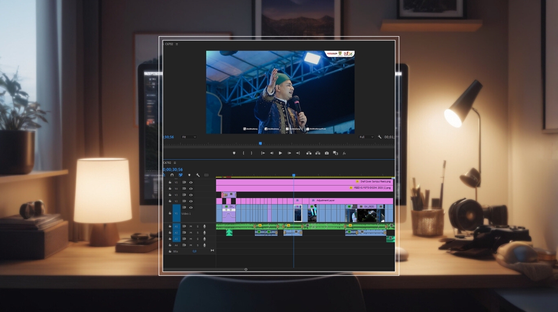Image resolution: width=558 pixels, height=312 pixels.
Task: Toggle A2 track targeting button
Action: pos(177,233)
